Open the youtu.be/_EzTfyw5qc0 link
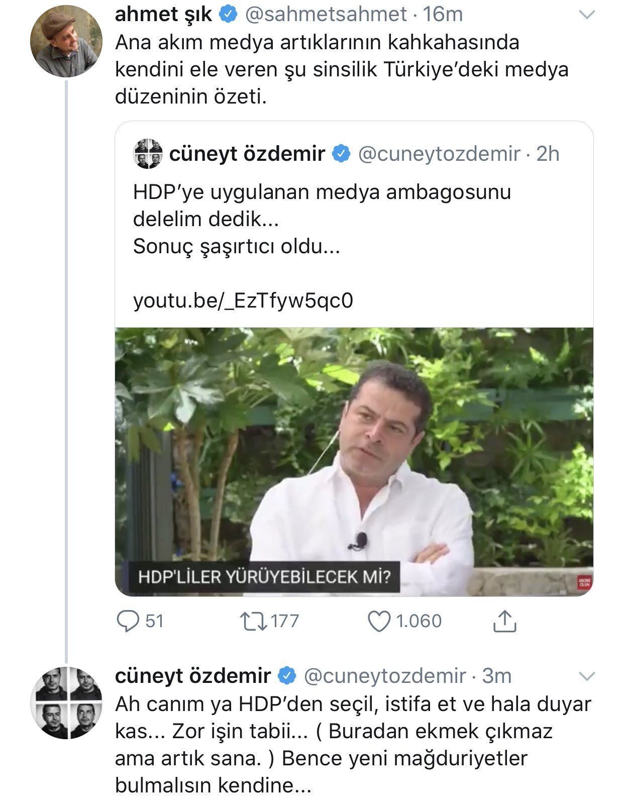Viewport: 624px width, 802px height. pos(243,300)
